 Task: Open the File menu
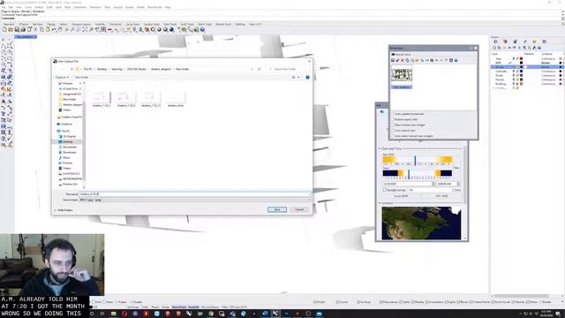pyautogui.click(x=4, y=7)
